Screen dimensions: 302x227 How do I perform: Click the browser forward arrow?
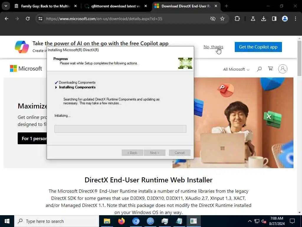tap(17, 19)
